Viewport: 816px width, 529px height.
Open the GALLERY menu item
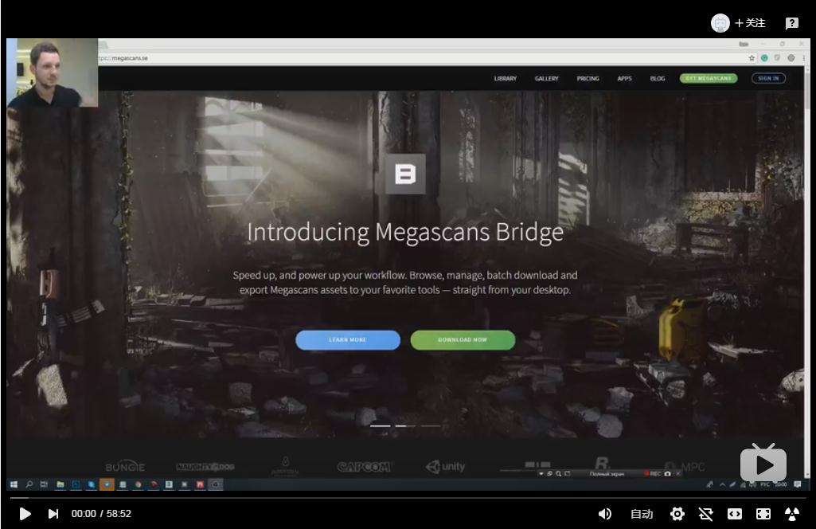click(546, 79)
